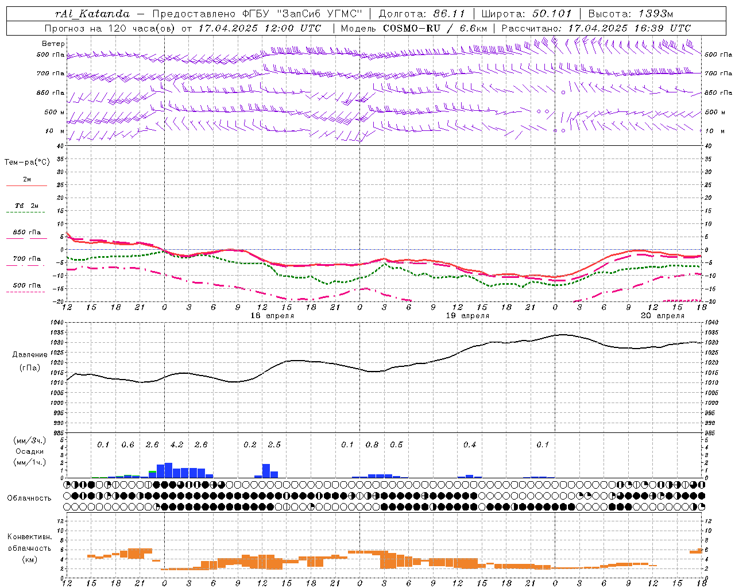Click the latitude value Широта: 50.101
Screen dimensions: 735x588
point(527,14)
